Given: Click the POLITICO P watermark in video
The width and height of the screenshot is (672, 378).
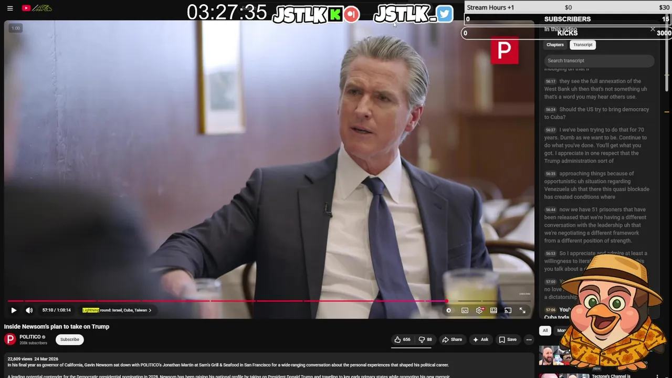Looking at the screenshot, I should (x=505, y=50).
